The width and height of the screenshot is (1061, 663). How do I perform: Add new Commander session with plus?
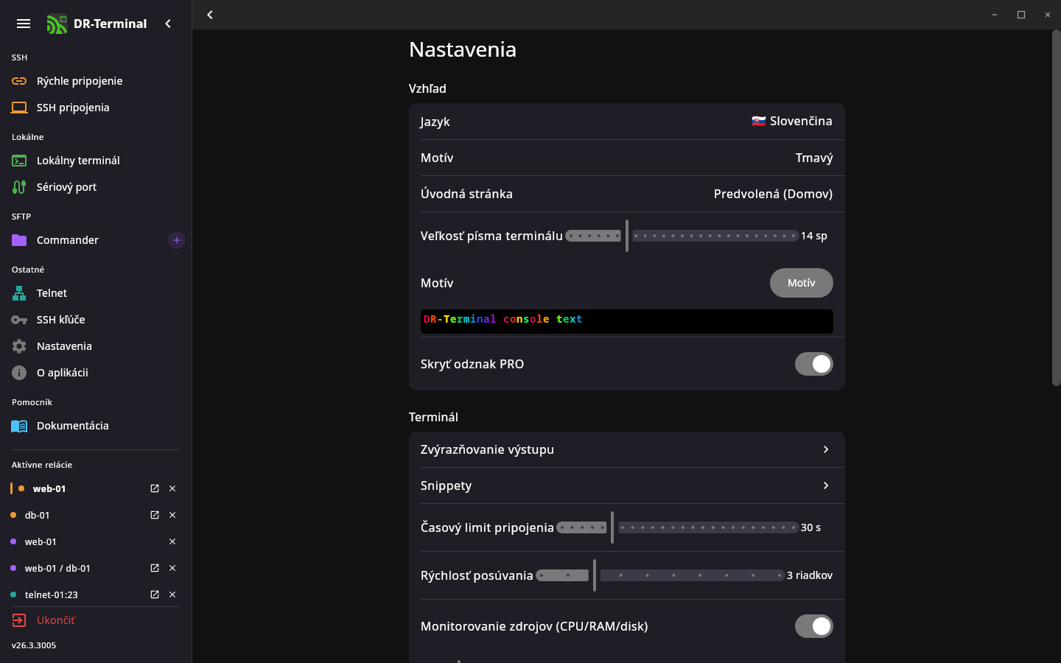point(177,240)
